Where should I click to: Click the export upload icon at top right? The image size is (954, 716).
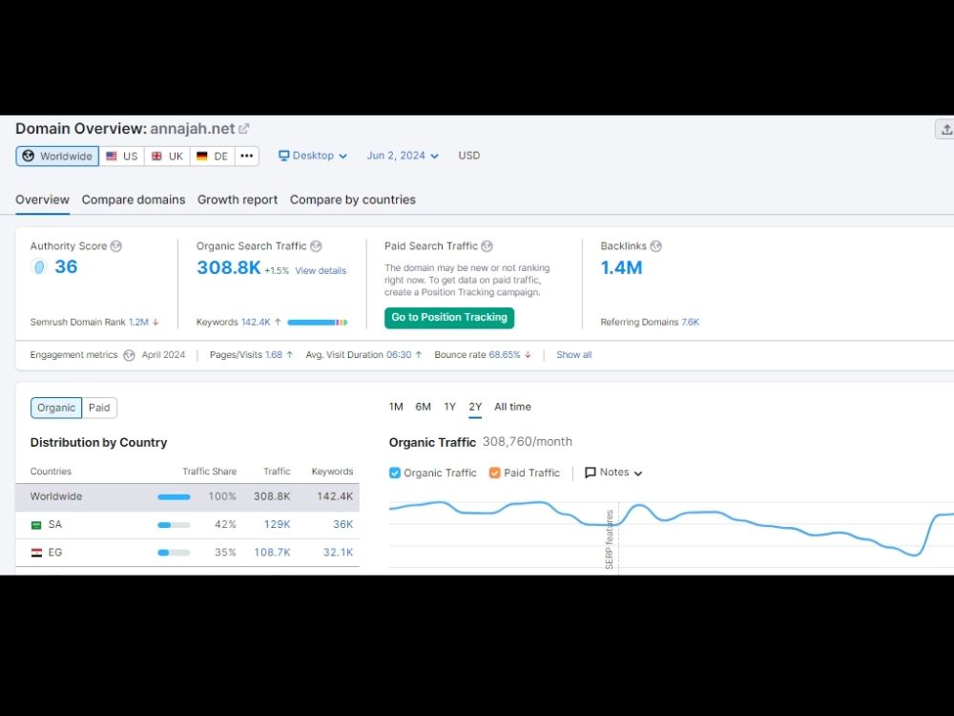[x=946, y=129]
